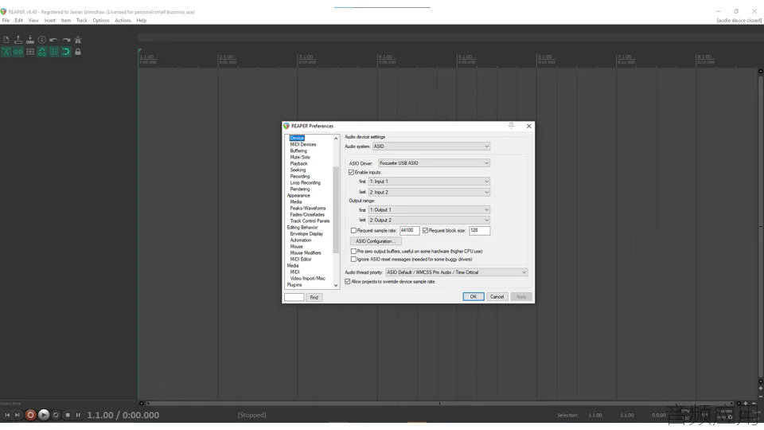Click the block size 128 field

479,231
